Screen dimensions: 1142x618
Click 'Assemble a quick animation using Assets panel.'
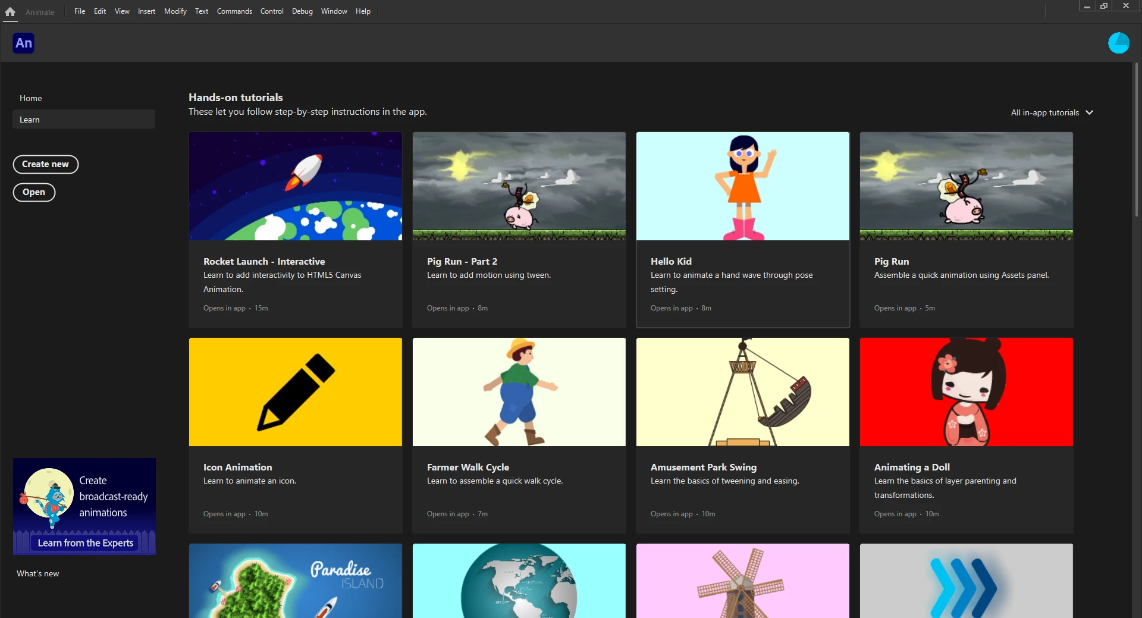pyautogui.click(x=962, y=275)
